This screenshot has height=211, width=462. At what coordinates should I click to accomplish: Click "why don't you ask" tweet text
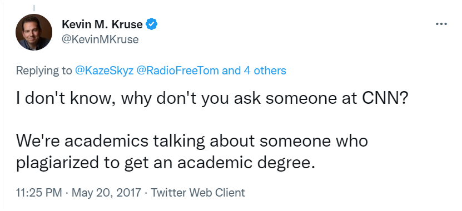pos(191,99)
